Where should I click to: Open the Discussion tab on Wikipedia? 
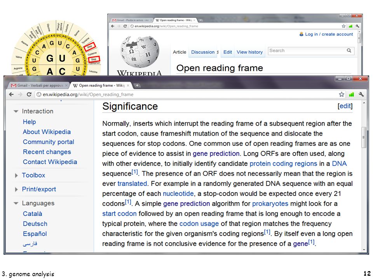pyautogui.click(x=203, y=52)
